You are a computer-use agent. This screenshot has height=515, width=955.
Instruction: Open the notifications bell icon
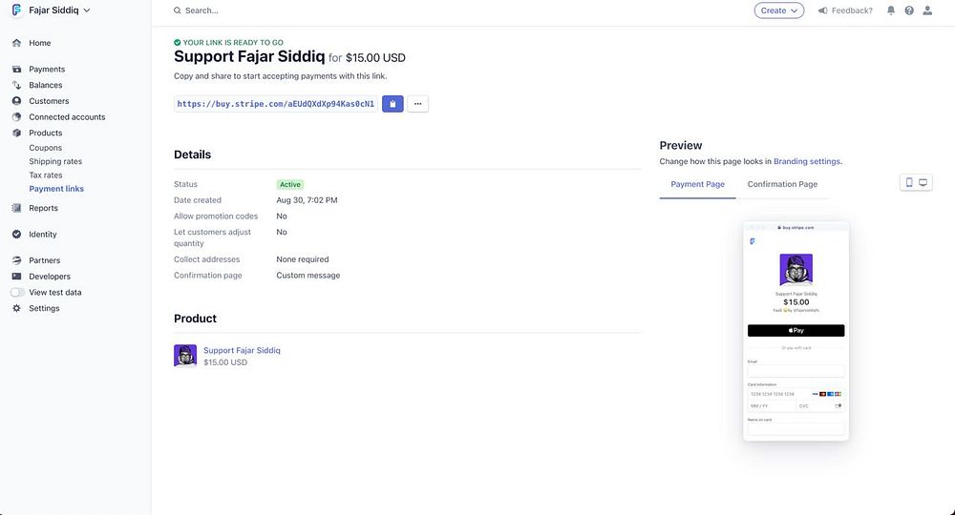[891, 10]
